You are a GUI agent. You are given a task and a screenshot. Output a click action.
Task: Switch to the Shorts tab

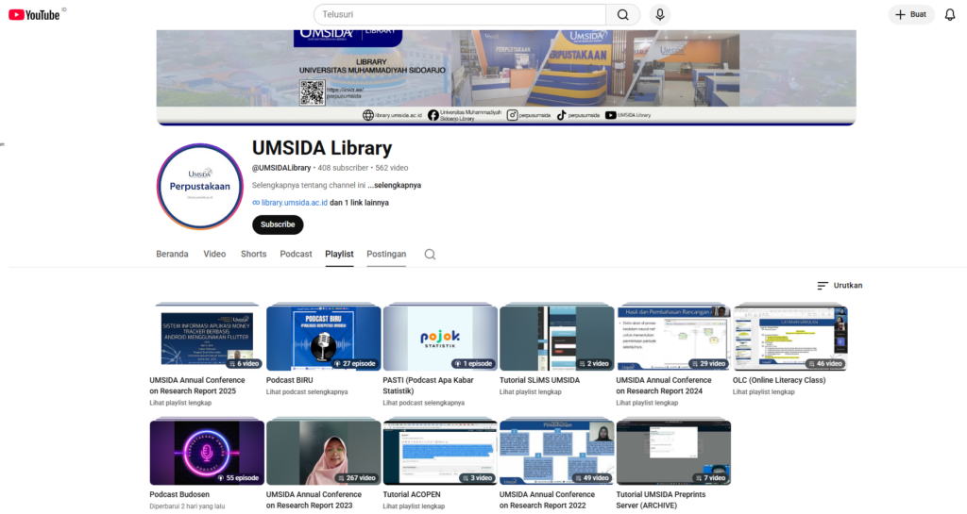pos(253,255)
